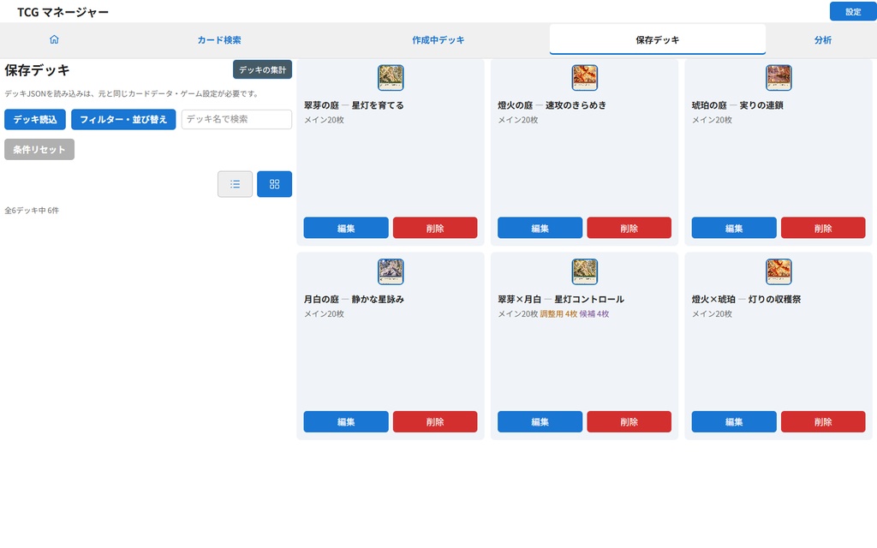Switch to grid view layout
The height and width of the screenshot is (548, 877).
tap(274, 184)
